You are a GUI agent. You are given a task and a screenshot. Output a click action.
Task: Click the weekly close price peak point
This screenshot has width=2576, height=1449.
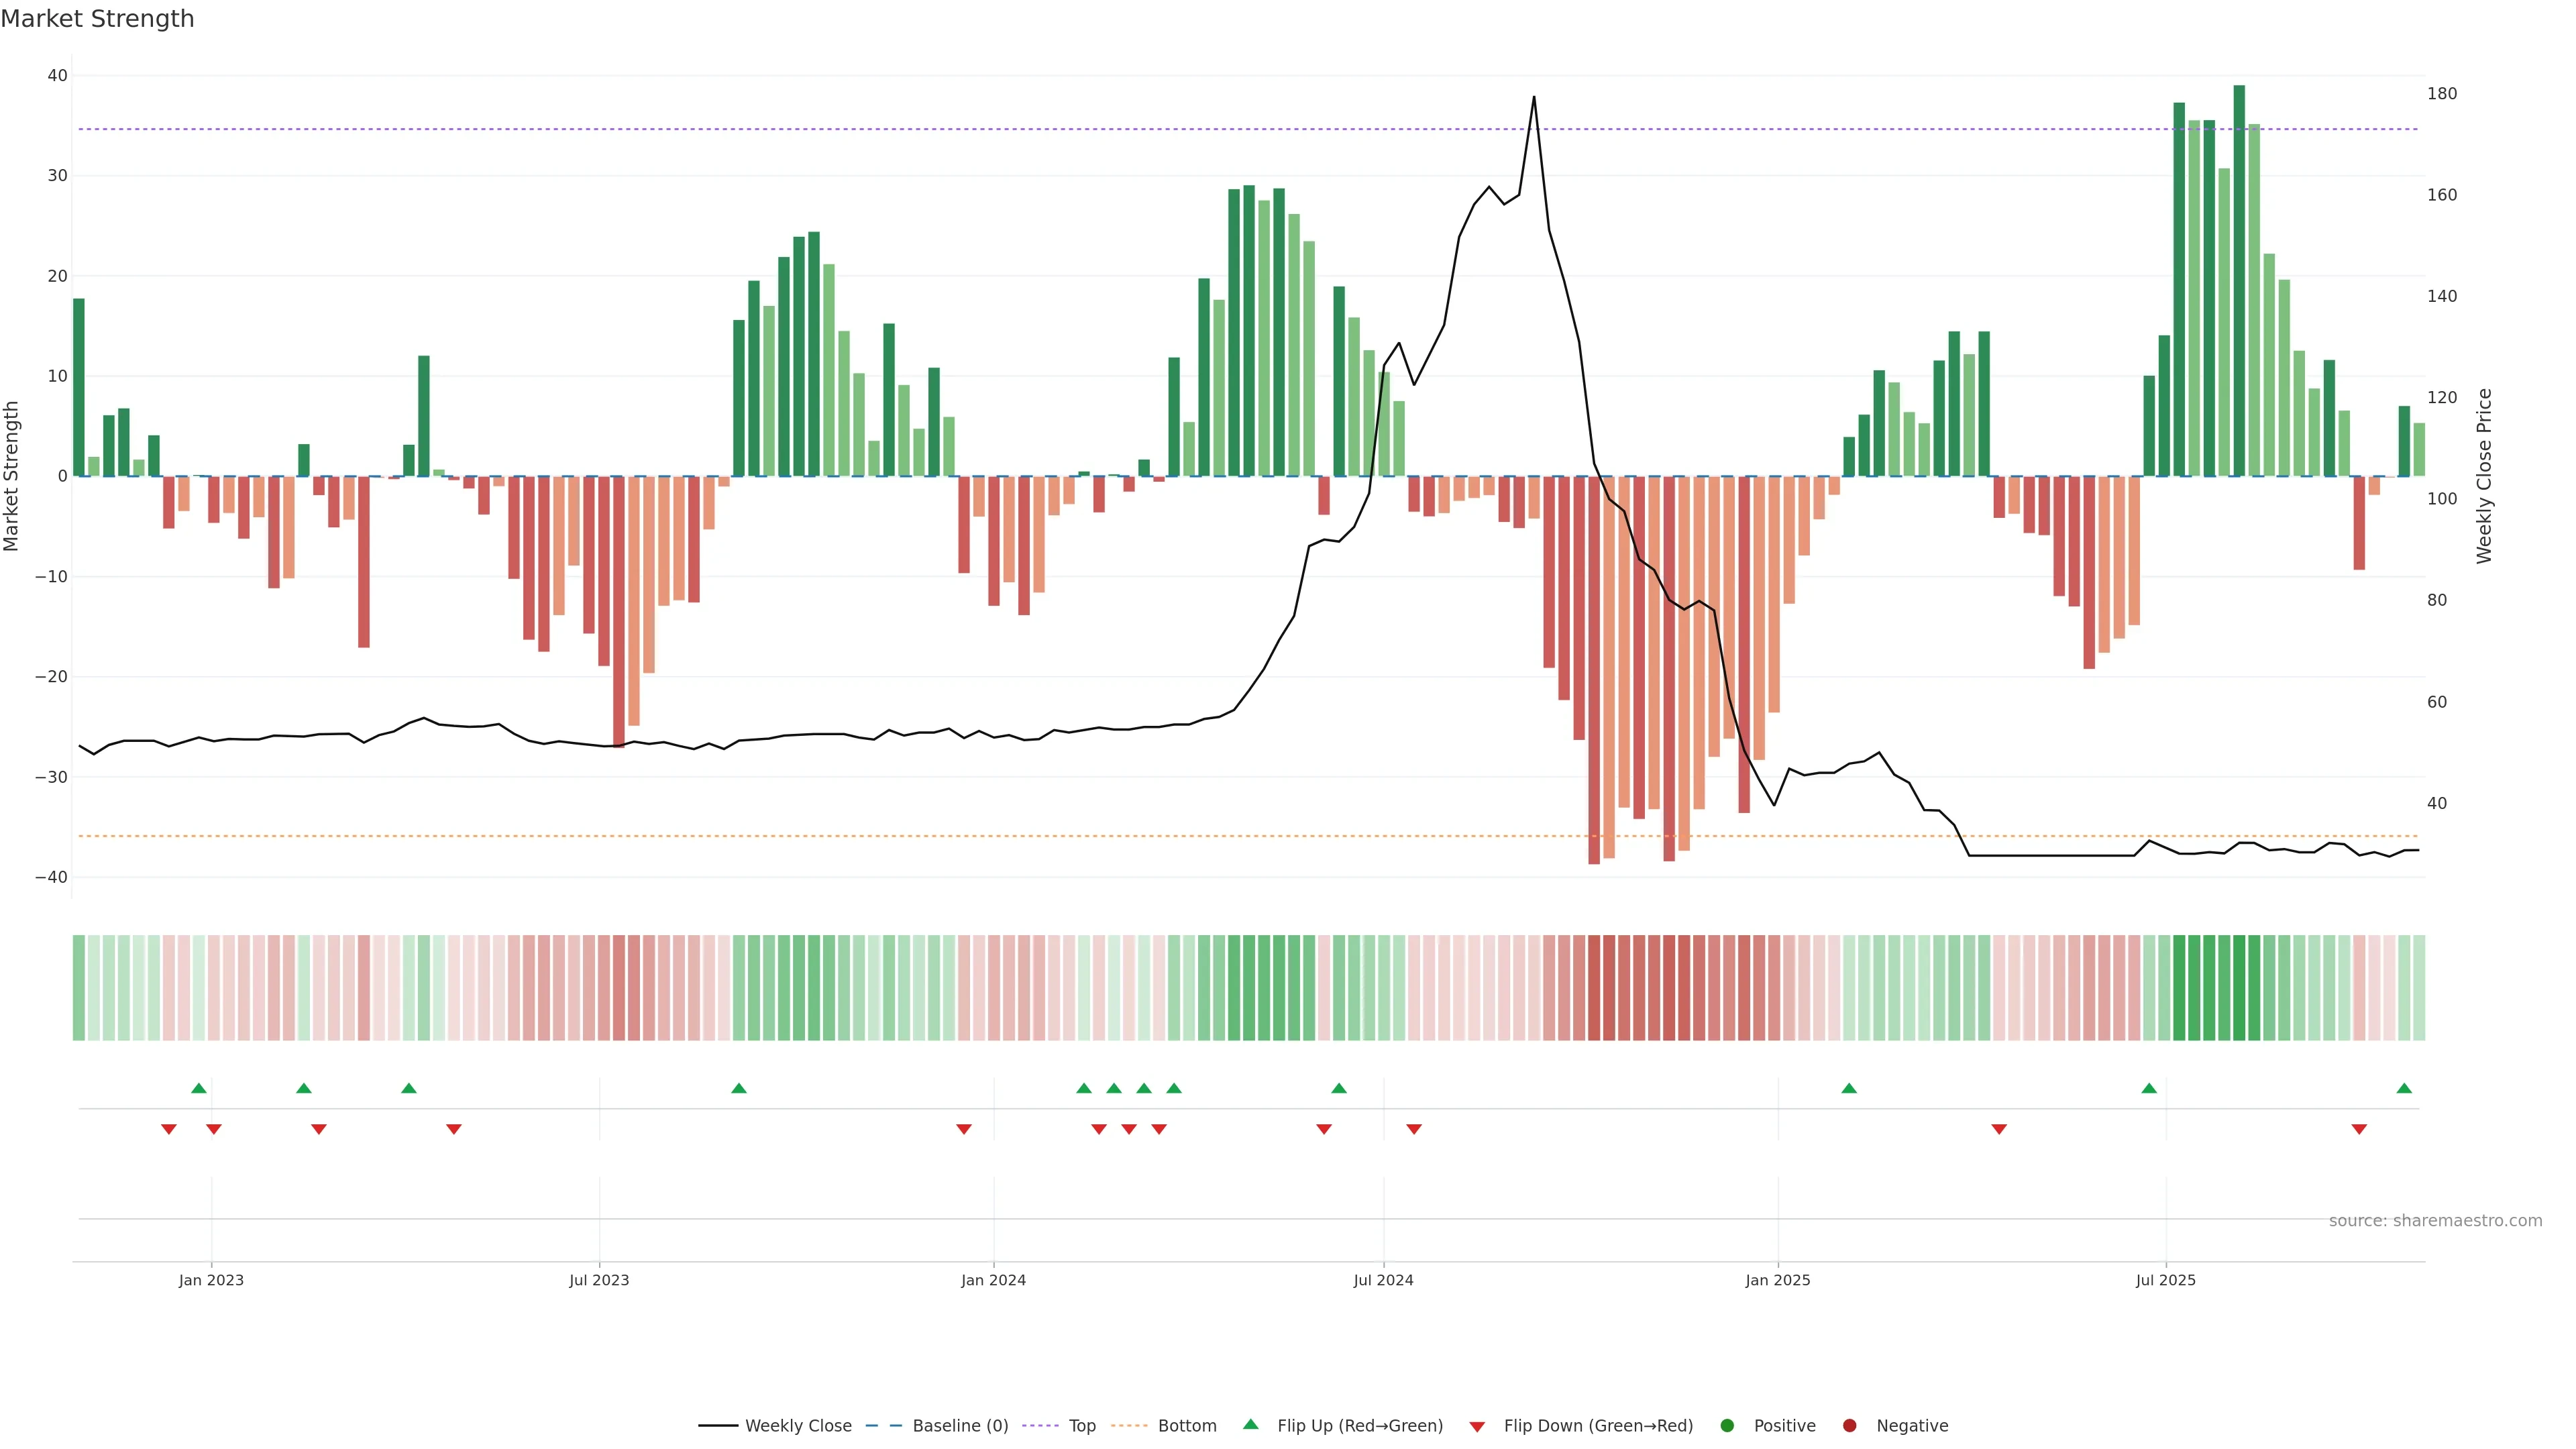coord(1534,97)
